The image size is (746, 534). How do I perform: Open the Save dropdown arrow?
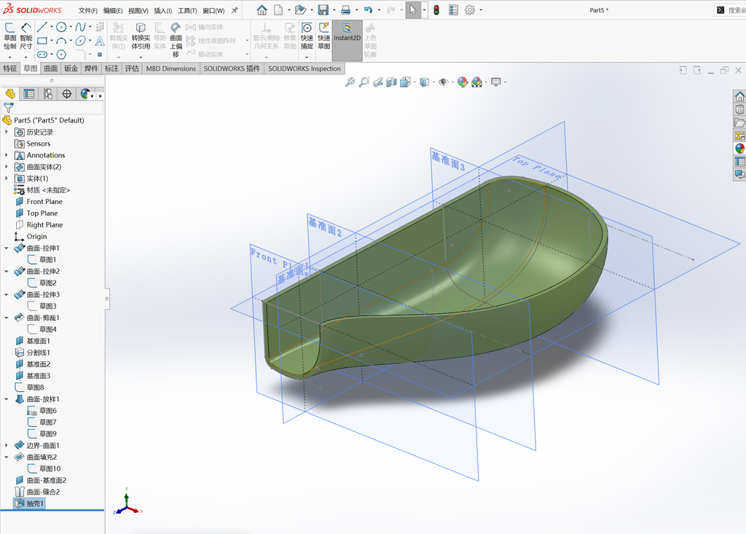point(334,10)
